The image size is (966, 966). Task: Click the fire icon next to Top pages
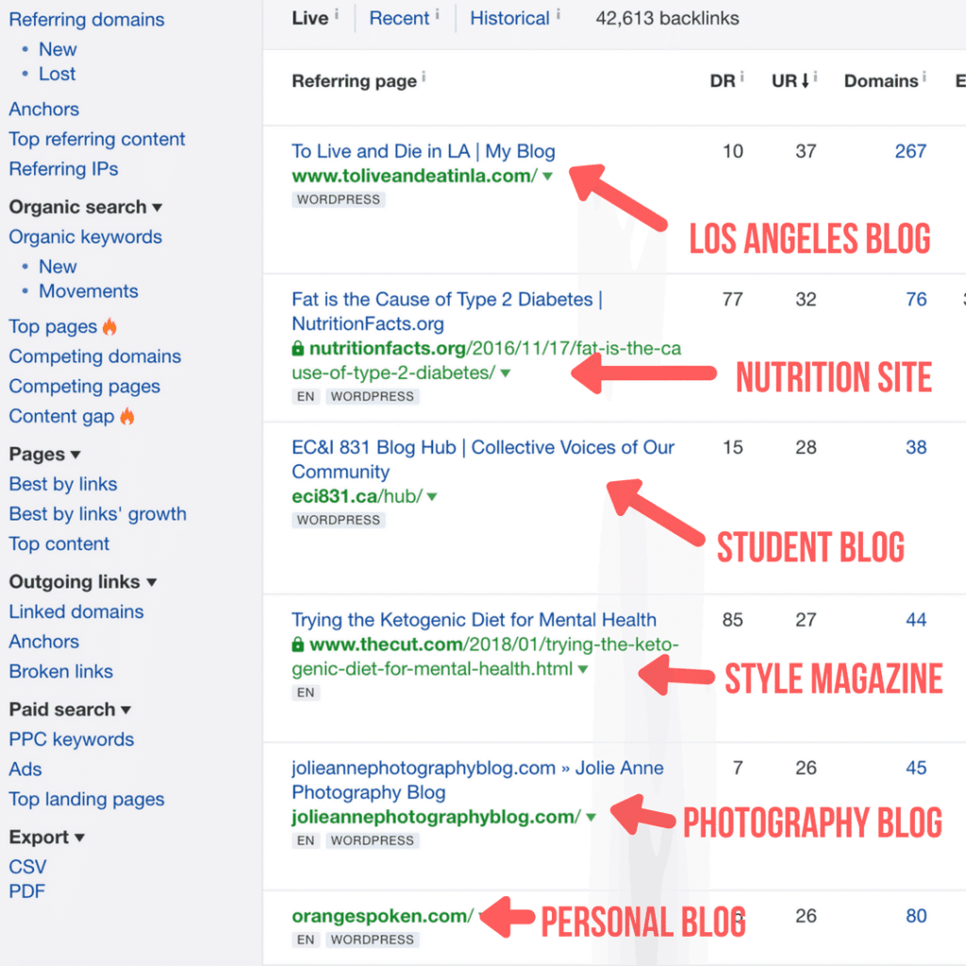108,327
